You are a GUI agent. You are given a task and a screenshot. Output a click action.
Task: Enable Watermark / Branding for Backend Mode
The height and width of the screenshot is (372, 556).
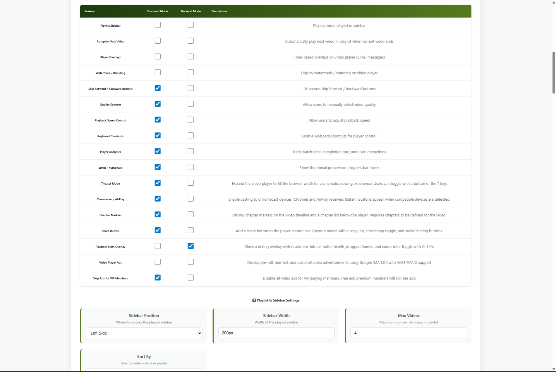point(191,73)
